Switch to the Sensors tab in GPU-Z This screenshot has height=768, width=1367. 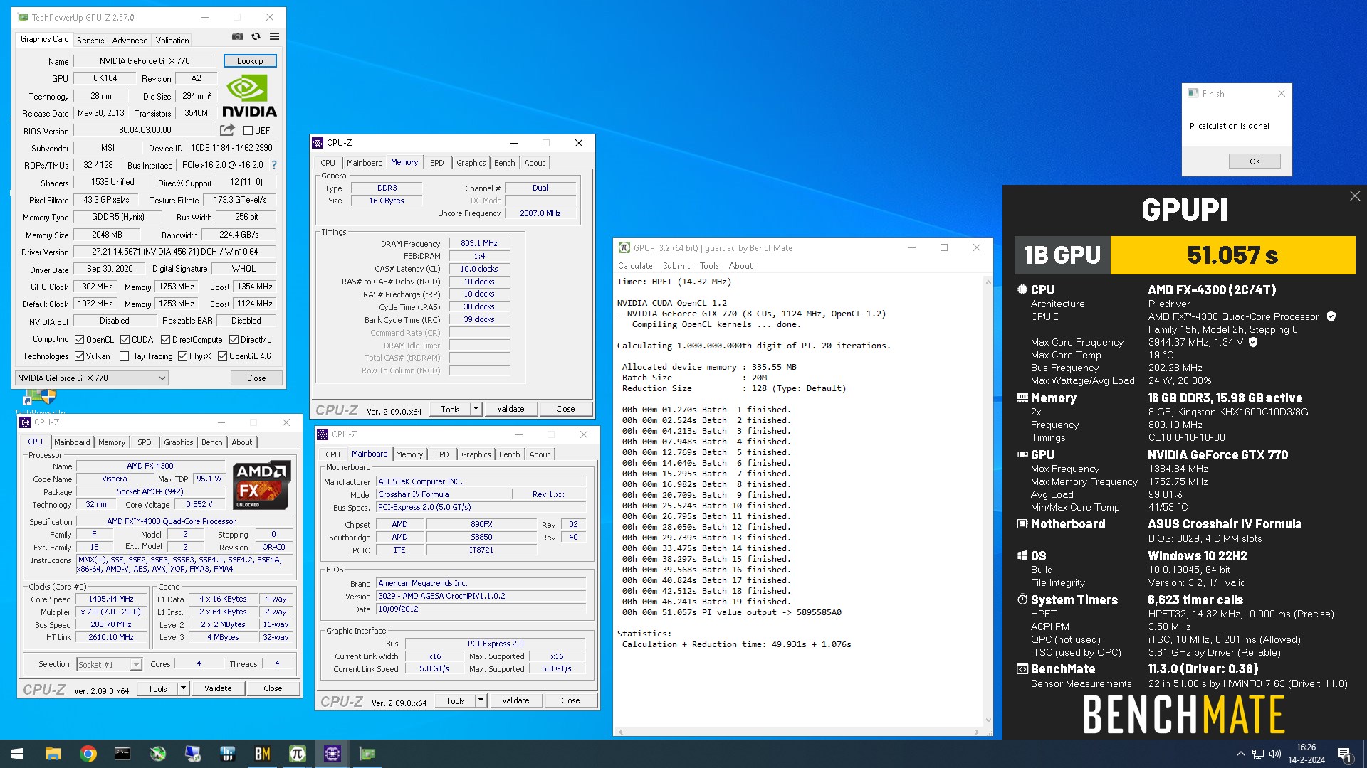click(x=90, y=41)
